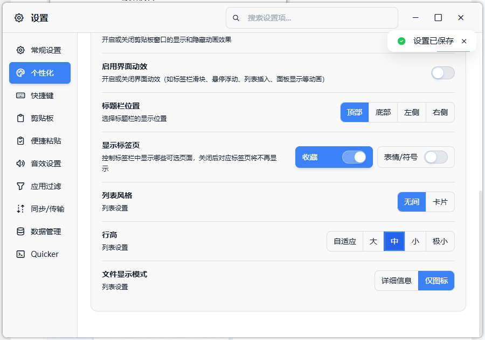The image size is (485, 340).
Task: Click the 应用过滤 funnel icon
Action: tap(20, 186)
